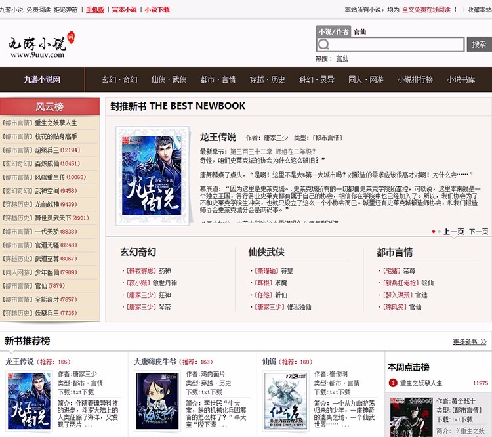The height and width of the screenshot is (437, 492).
Task: Expand 更多新书 list
Action: (469, 342)
